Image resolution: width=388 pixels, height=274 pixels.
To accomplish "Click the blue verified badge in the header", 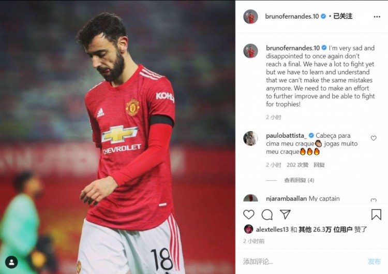I will [x=323, y=17].
